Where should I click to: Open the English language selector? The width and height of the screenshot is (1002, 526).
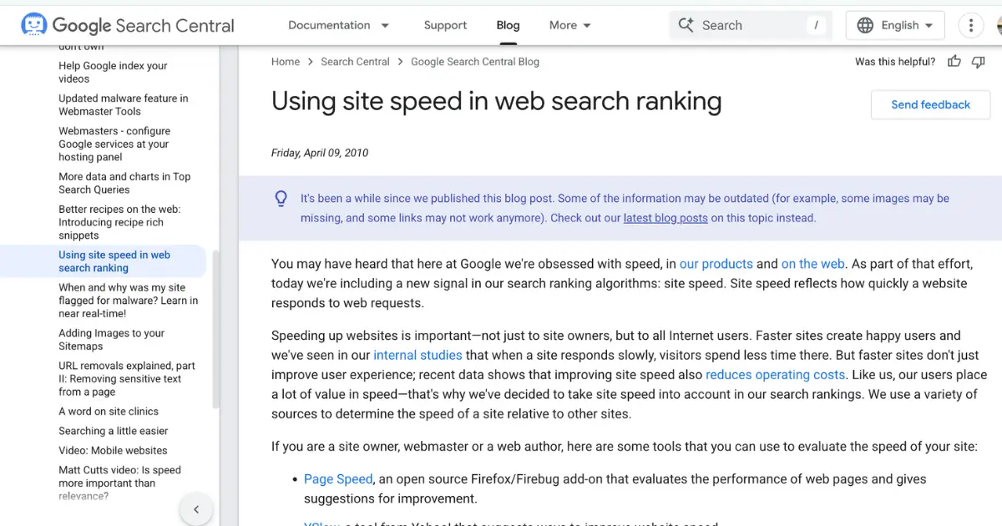click(895, 25)
